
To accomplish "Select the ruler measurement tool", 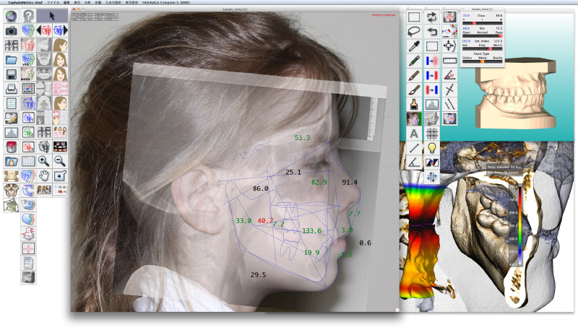I will [x=449, y=61].
